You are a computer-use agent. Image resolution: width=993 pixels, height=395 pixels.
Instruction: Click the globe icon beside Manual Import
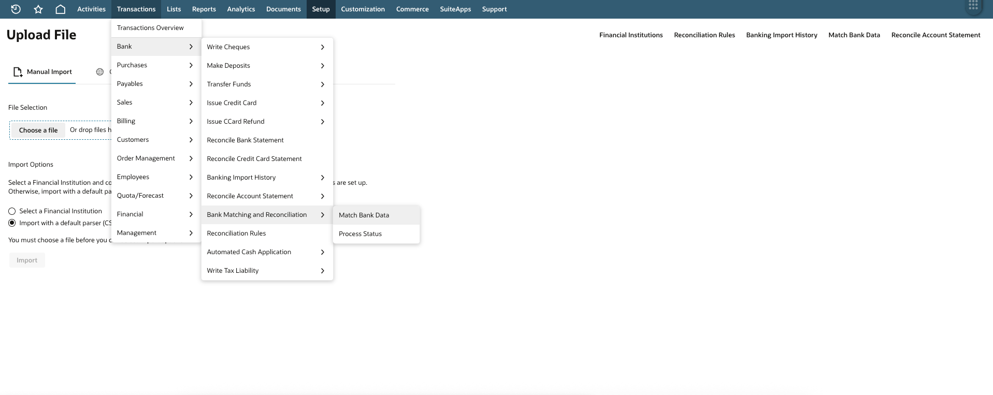pos(100,72)
